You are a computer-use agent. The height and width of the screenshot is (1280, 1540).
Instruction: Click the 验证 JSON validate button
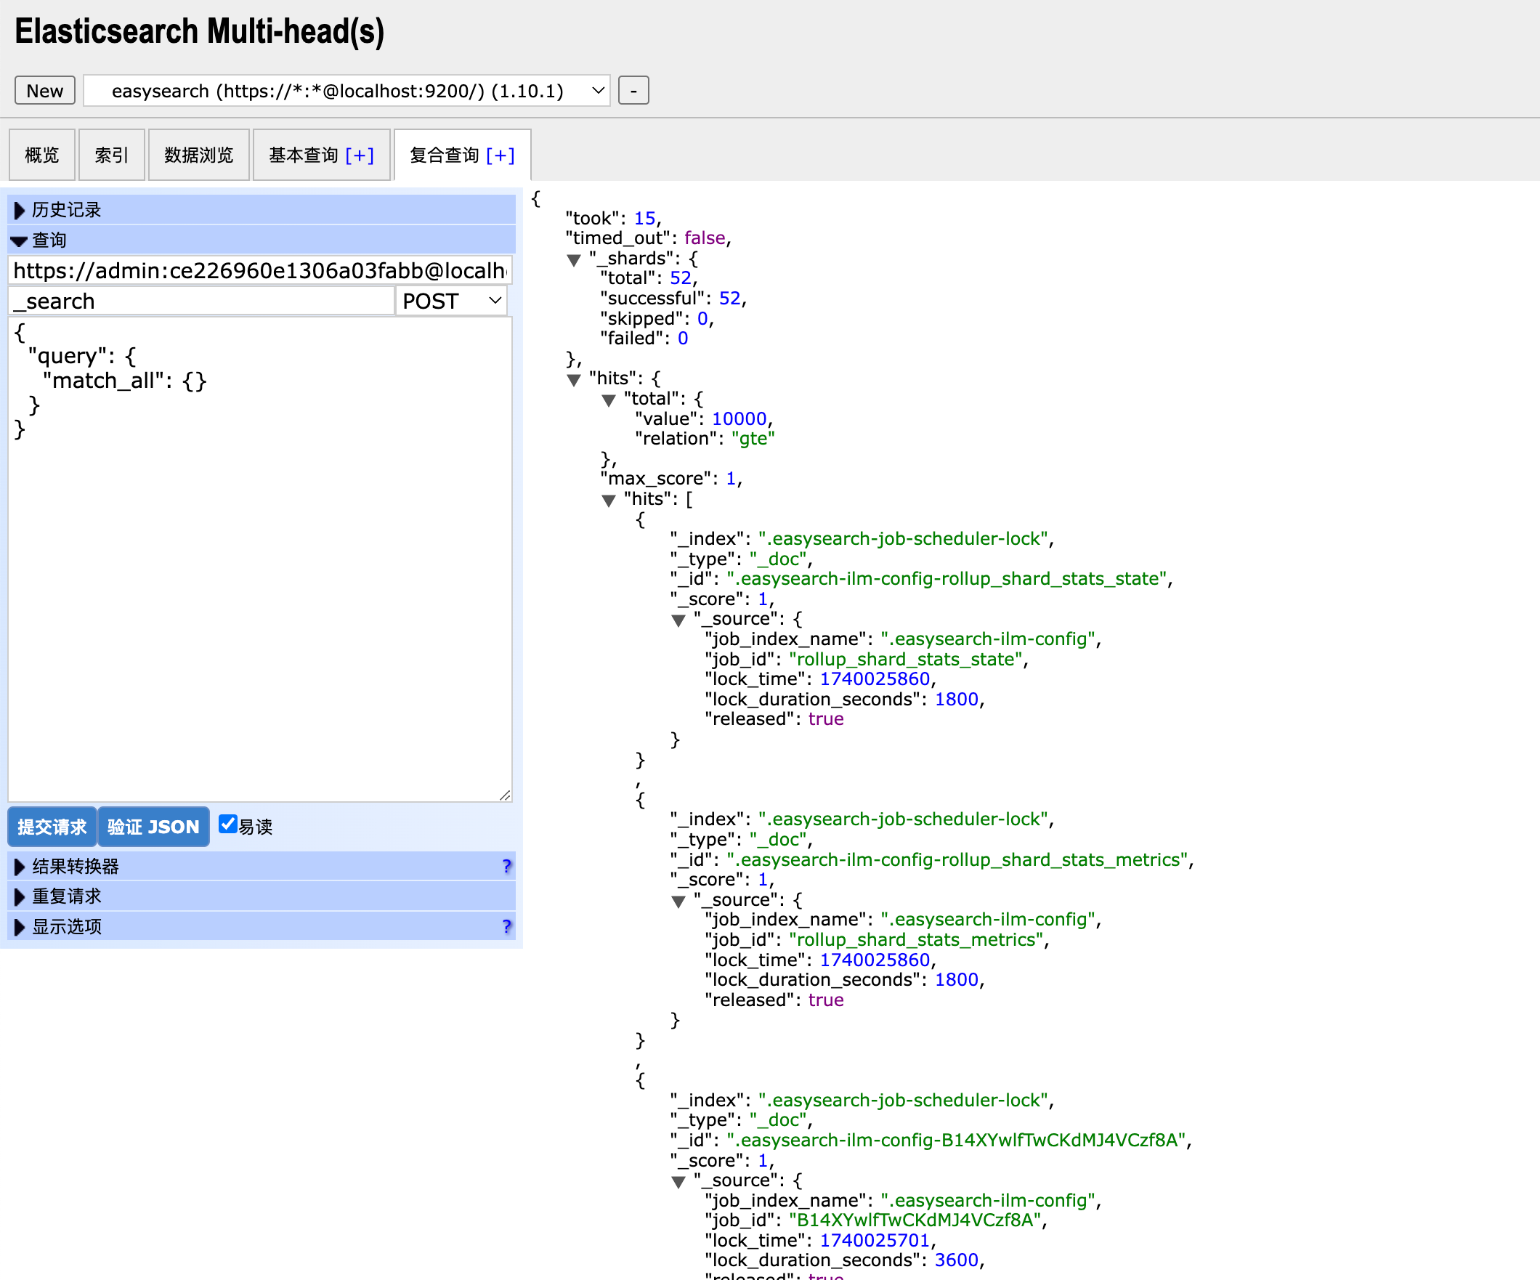click(x=153, y=827)
